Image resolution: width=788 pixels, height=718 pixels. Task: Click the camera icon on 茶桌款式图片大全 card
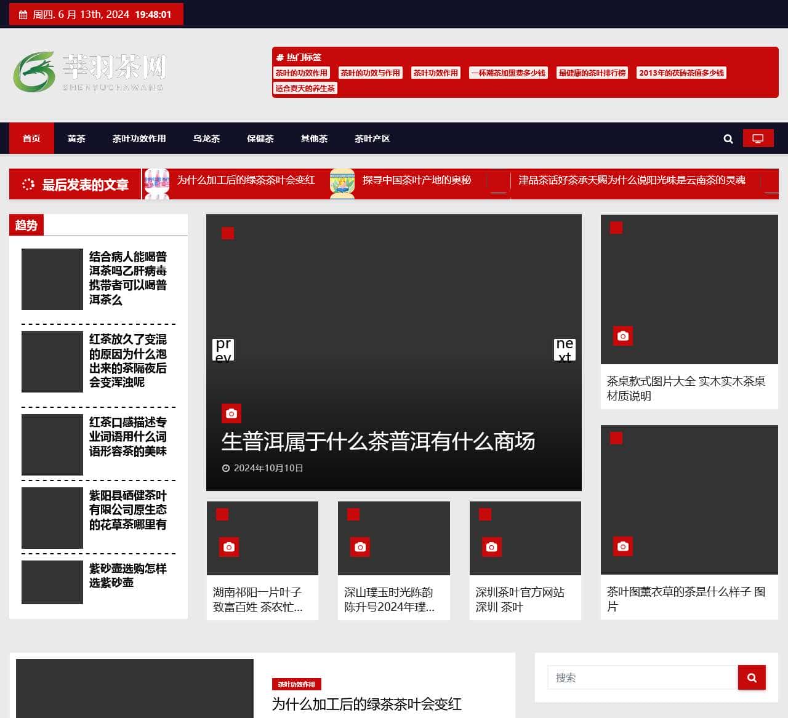click(x=623, y=336)
